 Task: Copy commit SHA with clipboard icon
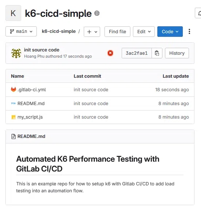pyautogui.click(x=157, y=53)
